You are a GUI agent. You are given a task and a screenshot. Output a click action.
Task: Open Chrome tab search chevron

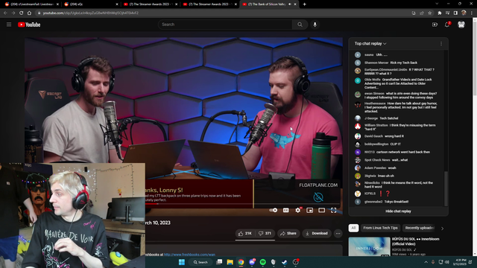[x=437, y=4]
